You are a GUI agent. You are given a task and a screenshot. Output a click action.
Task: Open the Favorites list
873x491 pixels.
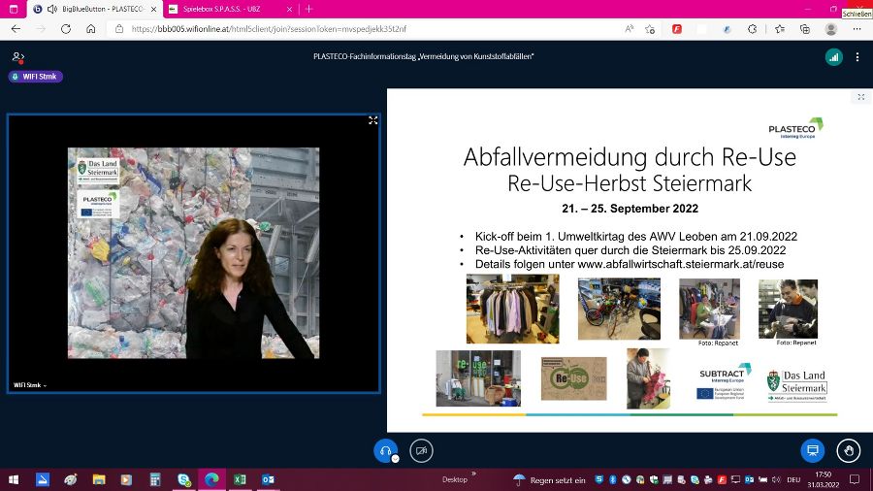[780, 29]
